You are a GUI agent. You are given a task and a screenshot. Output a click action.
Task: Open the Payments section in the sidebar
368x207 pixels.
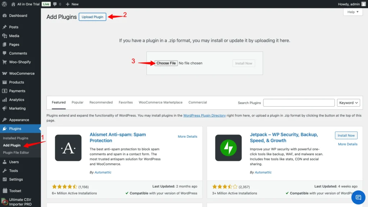(x=17, y=91)
